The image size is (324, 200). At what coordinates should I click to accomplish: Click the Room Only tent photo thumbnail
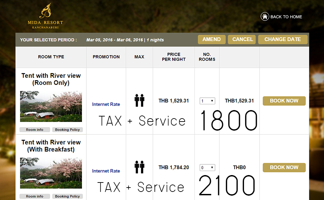click(x=51, y=106)
